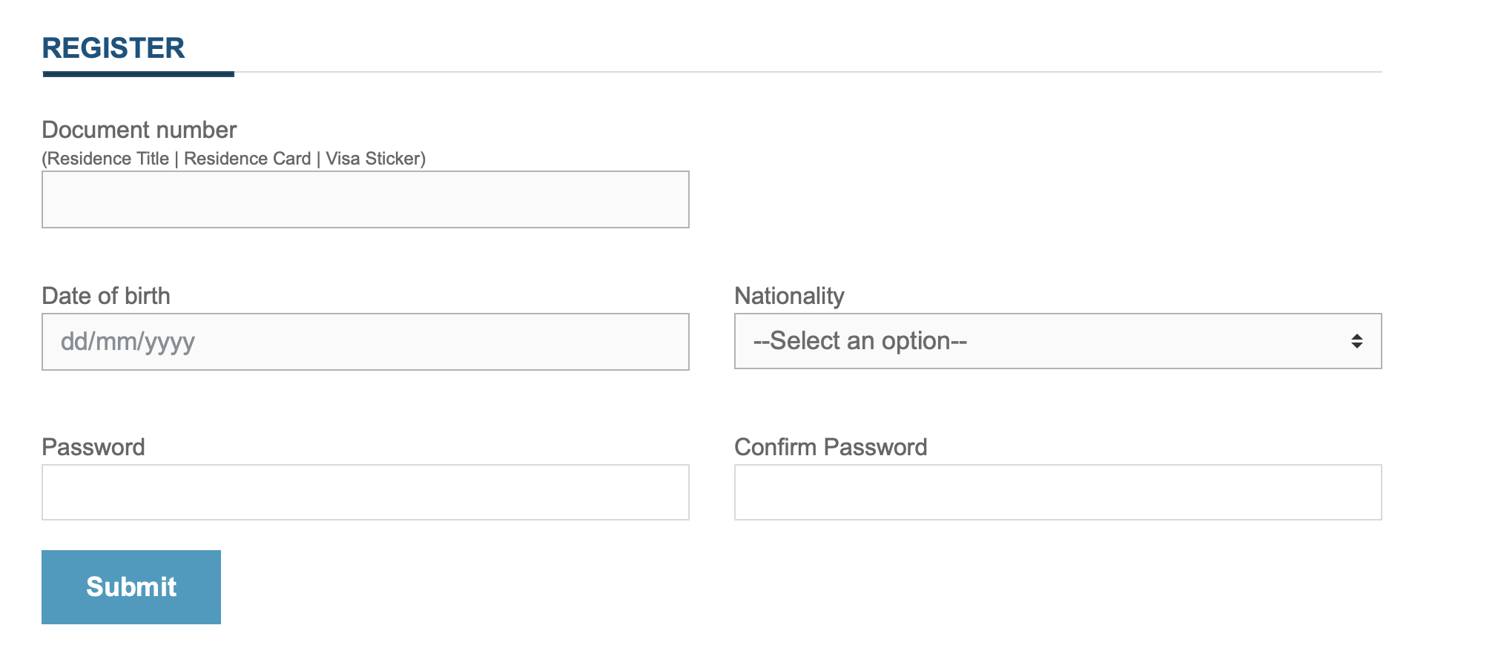The image size is (1501, 648).
Task: Focus the Password input box
Action: [366, 492]
